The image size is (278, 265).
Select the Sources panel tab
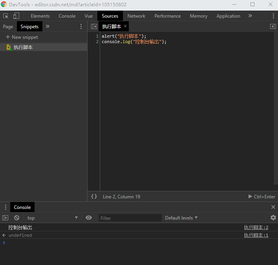coord(110,16)
